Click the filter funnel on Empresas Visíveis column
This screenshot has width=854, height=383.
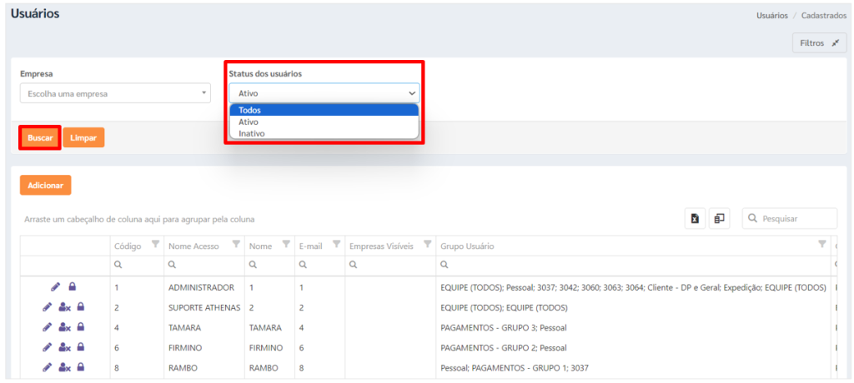(x=428, y=244)
